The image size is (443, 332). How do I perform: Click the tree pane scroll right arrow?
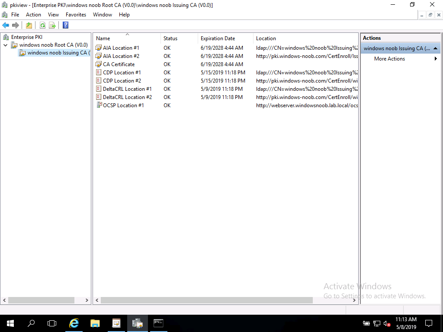pos(87,300)
